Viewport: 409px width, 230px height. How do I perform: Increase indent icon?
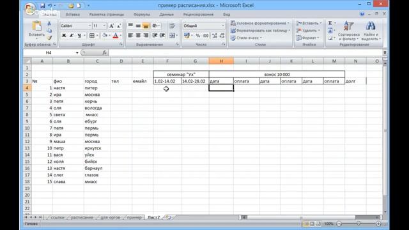click(x=162, y=36)
